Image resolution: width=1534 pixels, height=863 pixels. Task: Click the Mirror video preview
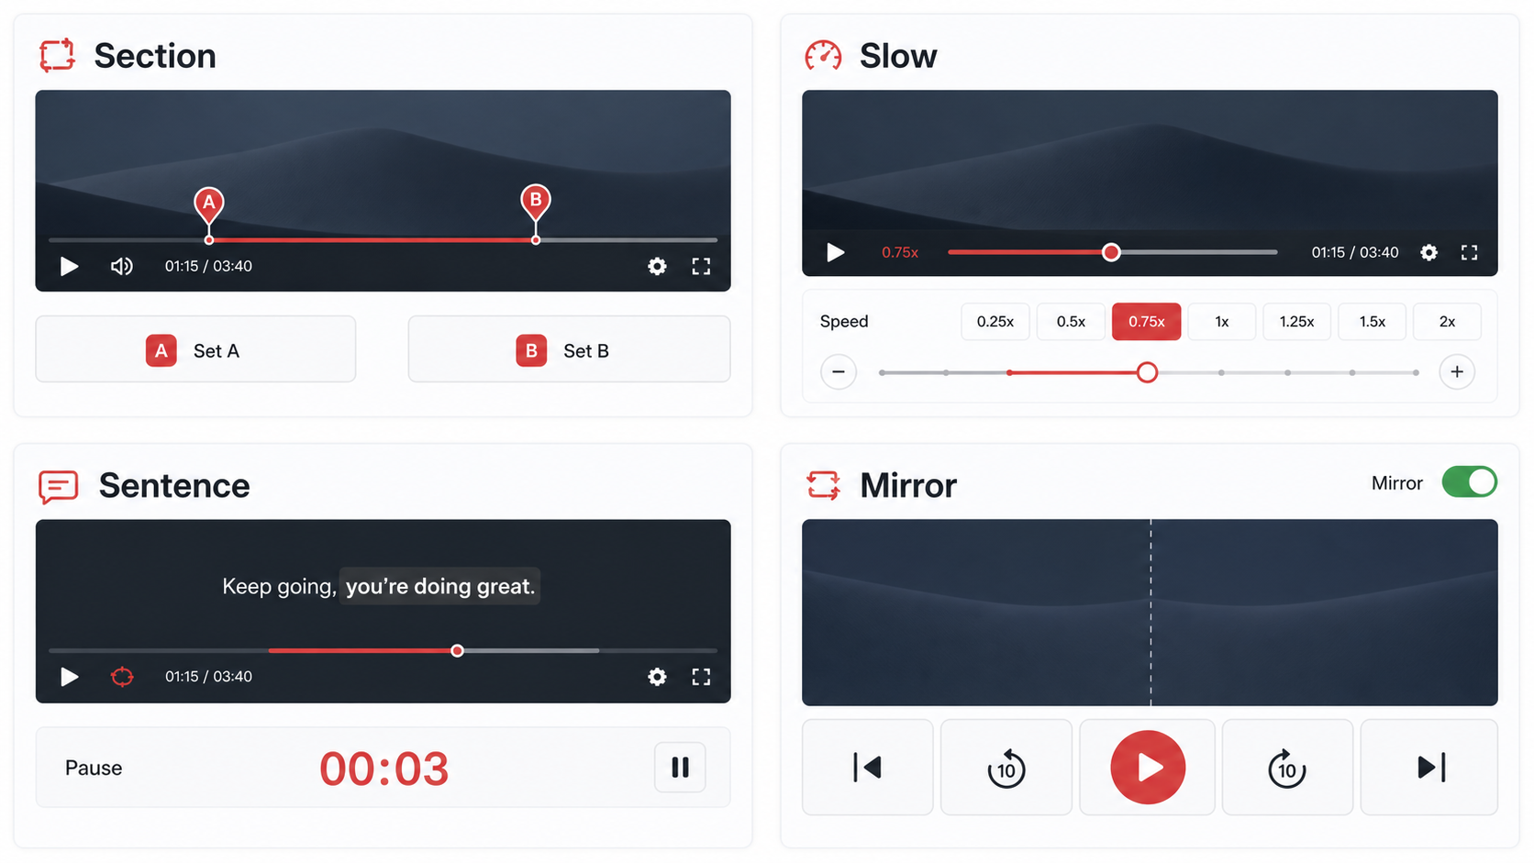(x=1150, y=613)
